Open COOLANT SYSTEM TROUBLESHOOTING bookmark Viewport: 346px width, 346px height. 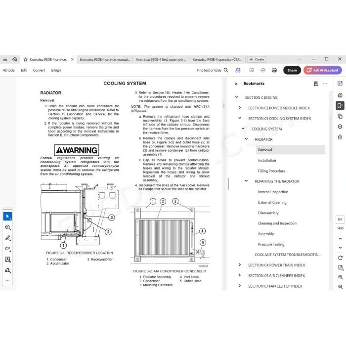tap(288, 255)
